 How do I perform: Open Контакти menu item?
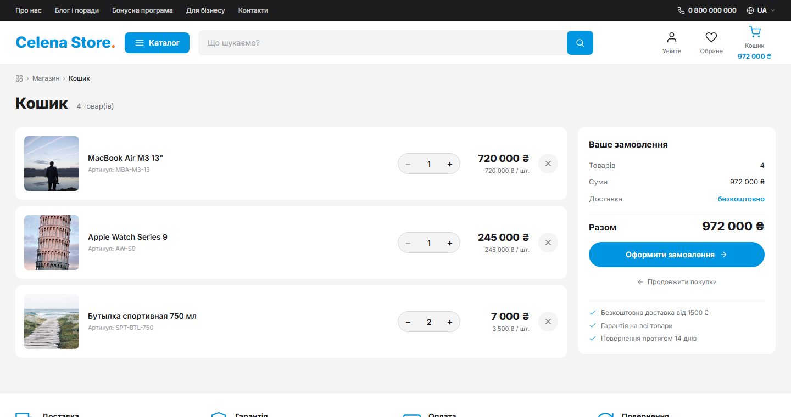point(253,10)
